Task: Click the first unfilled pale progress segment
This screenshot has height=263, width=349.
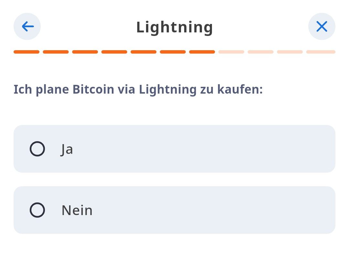Action: coord(231,52)
